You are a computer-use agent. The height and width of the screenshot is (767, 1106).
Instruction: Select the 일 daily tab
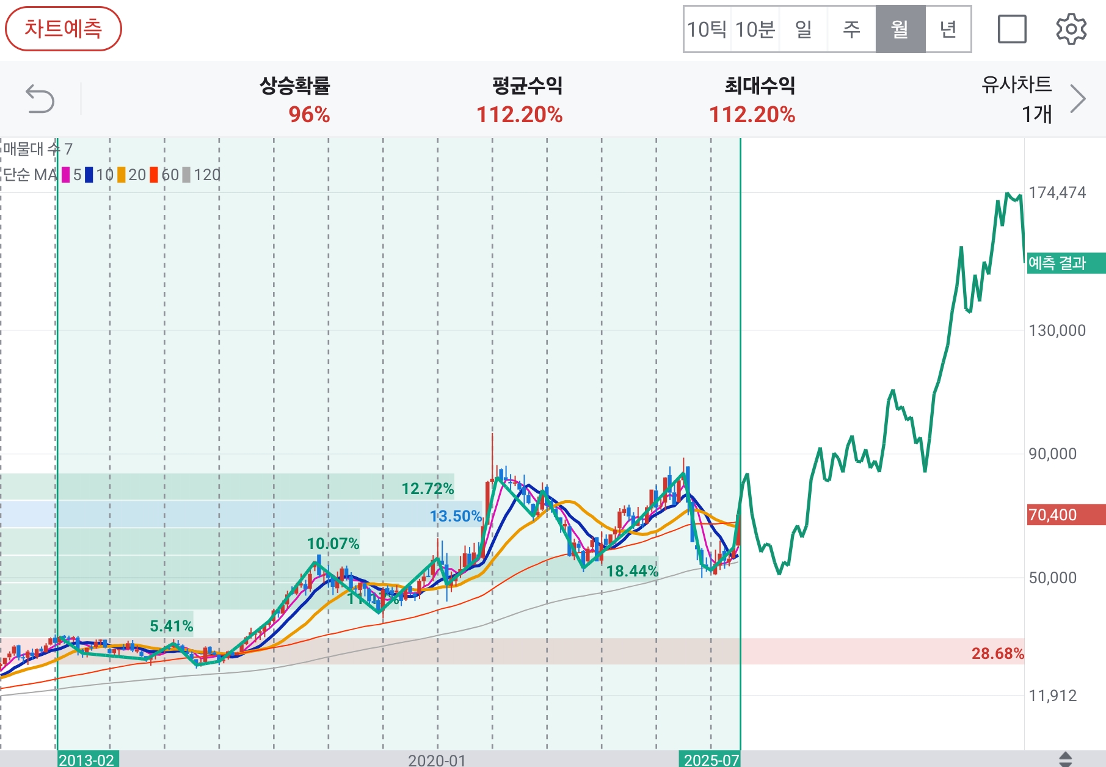pos(803,29)
